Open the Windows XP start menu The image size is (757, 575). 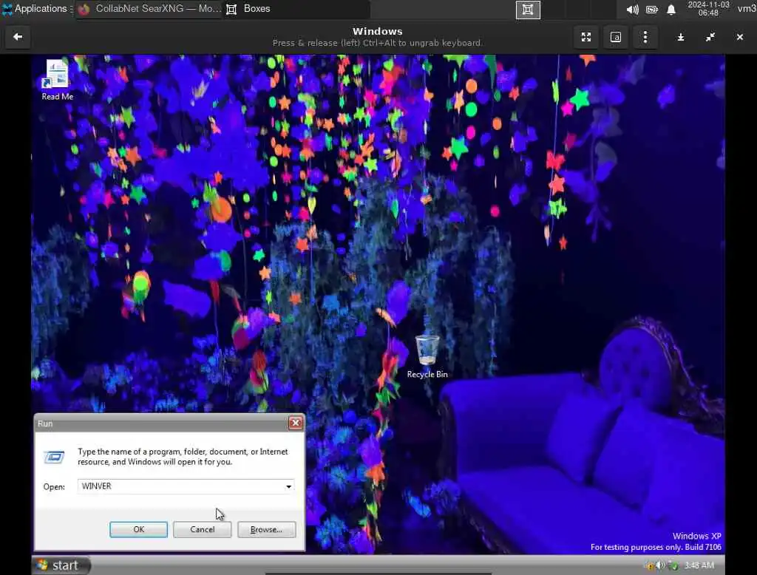[61, 565]
